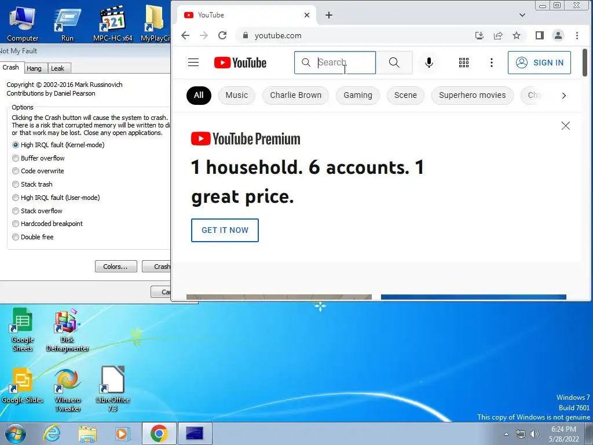Launch MPC-HC x64 desktop shortcut
The width and height of the screenshot is (593, 445).
112,23
